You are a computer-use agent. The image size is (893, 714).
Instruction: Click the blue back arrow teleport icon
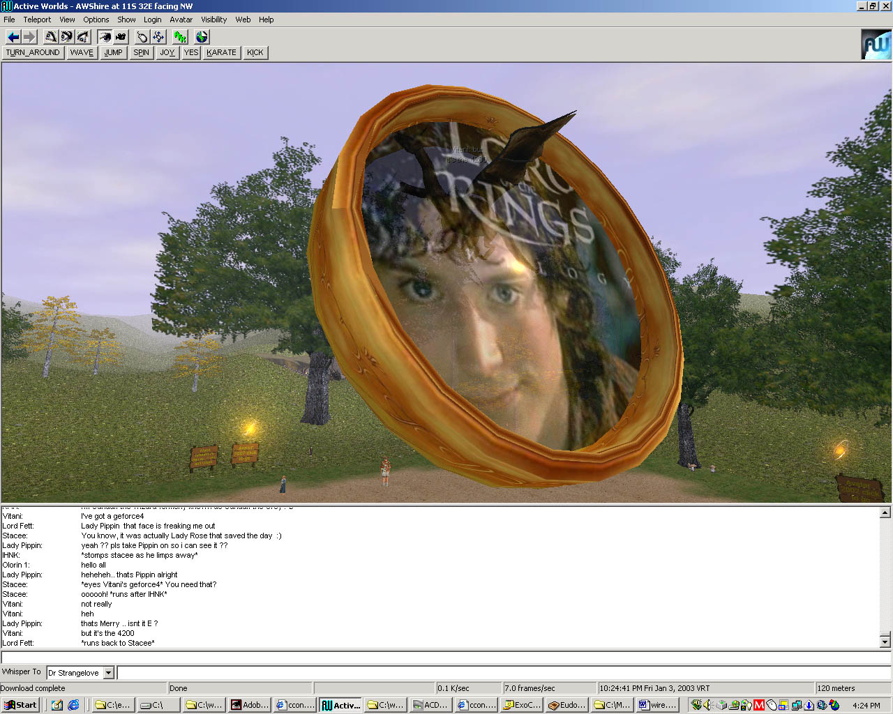click(13, 37)
